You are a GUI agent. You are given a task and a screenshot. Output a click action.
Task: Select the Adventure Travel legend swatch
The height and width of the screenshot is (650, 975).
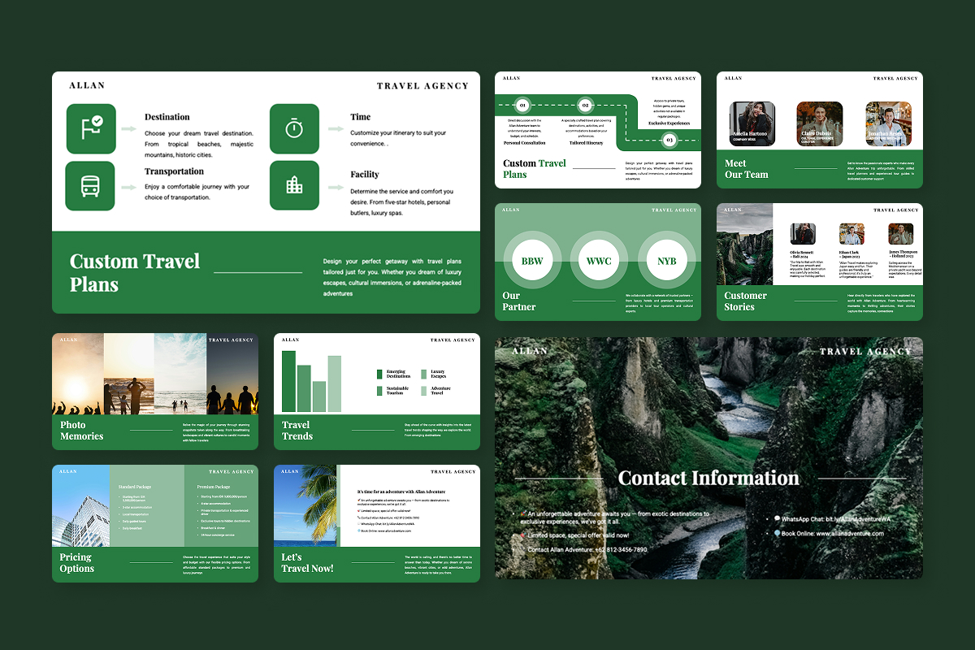[x=423, y=391]
